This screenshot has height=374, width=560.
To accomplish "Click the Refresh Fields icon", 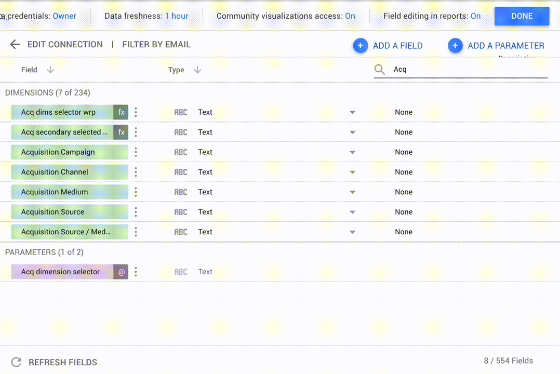I will pyautogui.click(x=16, y=362).
